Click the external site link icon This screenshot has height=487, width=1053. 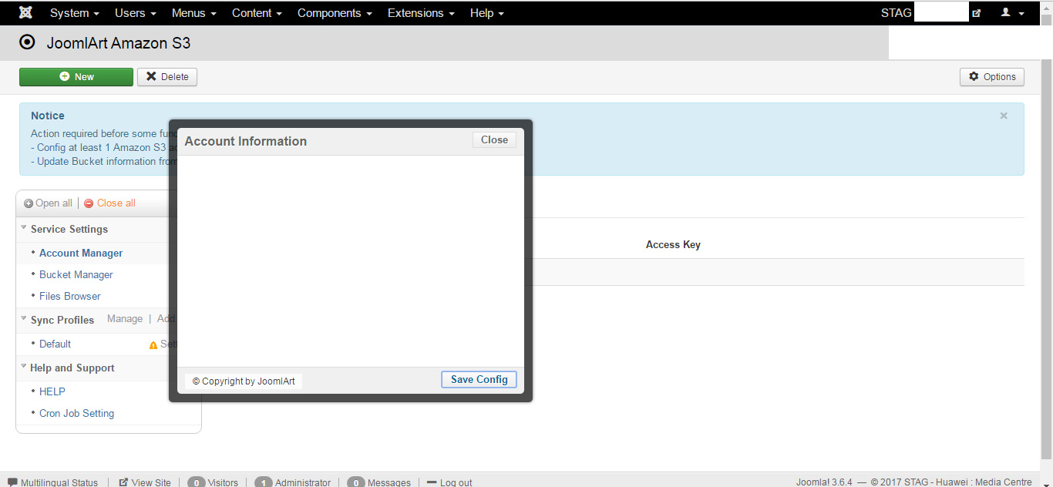click(x=977, y=13)
